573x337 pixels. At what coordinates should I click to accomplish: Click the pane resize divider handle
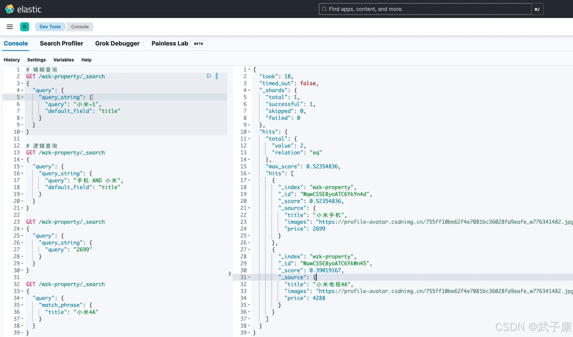point(230,274)
